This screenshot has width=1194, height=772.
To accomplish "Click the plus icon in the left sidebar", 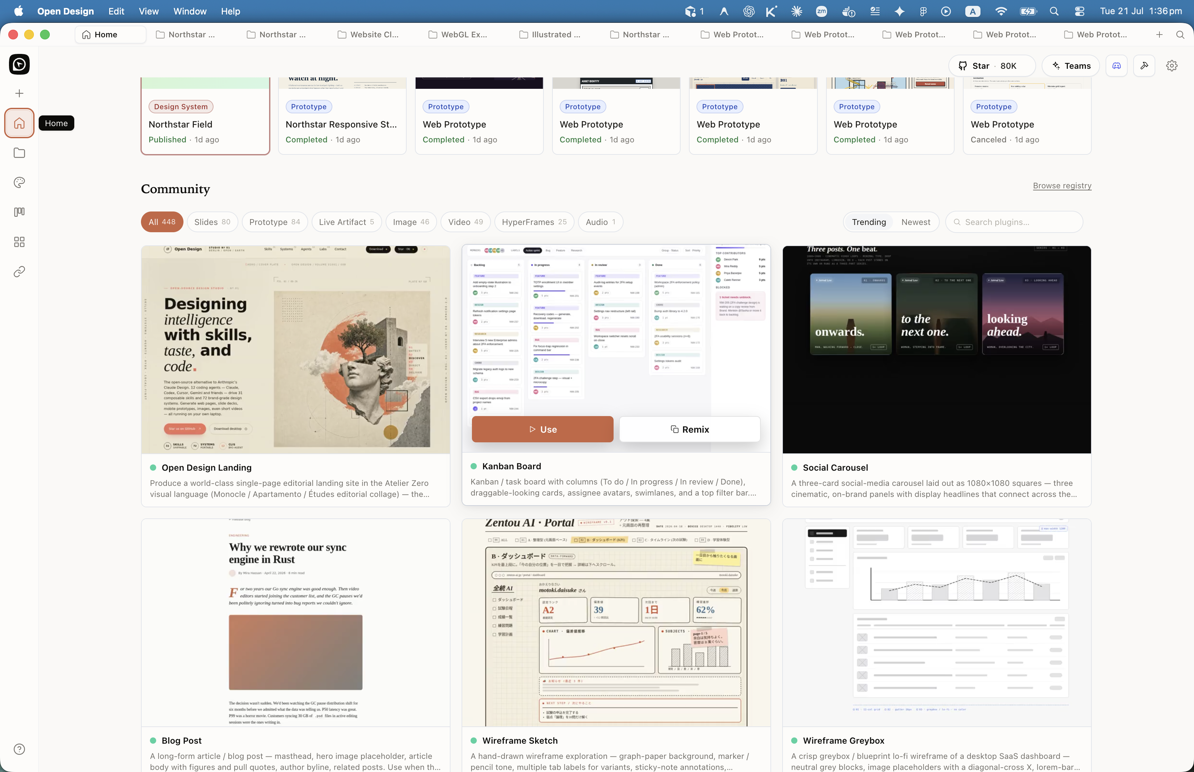I will click(x=19, y=93).
